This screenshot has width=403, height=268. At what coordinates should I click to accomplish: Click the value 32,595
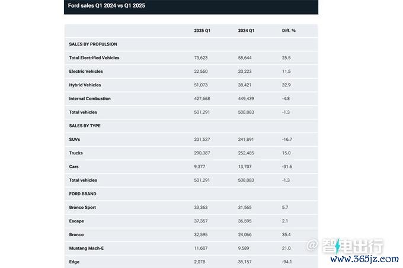pyautogui.click(x=201, y=234)
